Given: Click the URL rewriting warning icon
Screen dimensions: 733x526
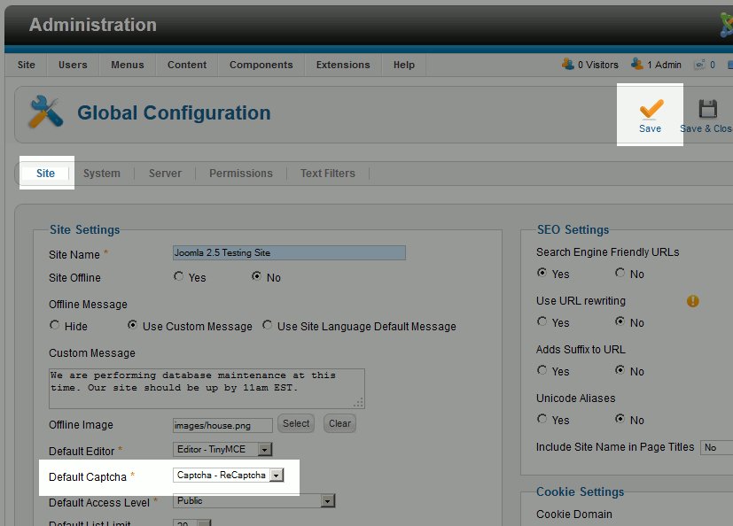Looking at the screenshot, I should tap(693, 301).
